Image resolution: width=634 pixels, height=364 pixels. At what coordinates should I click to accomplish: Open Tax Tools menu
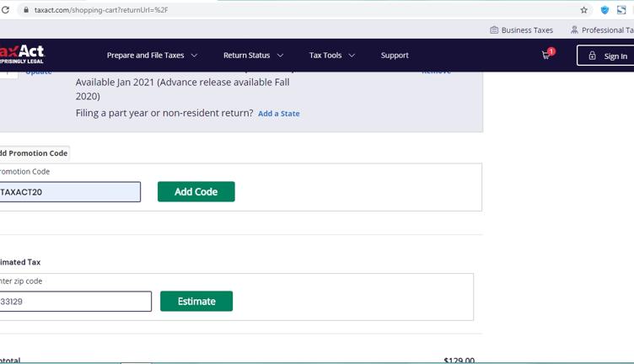click(x=325, y=56)
